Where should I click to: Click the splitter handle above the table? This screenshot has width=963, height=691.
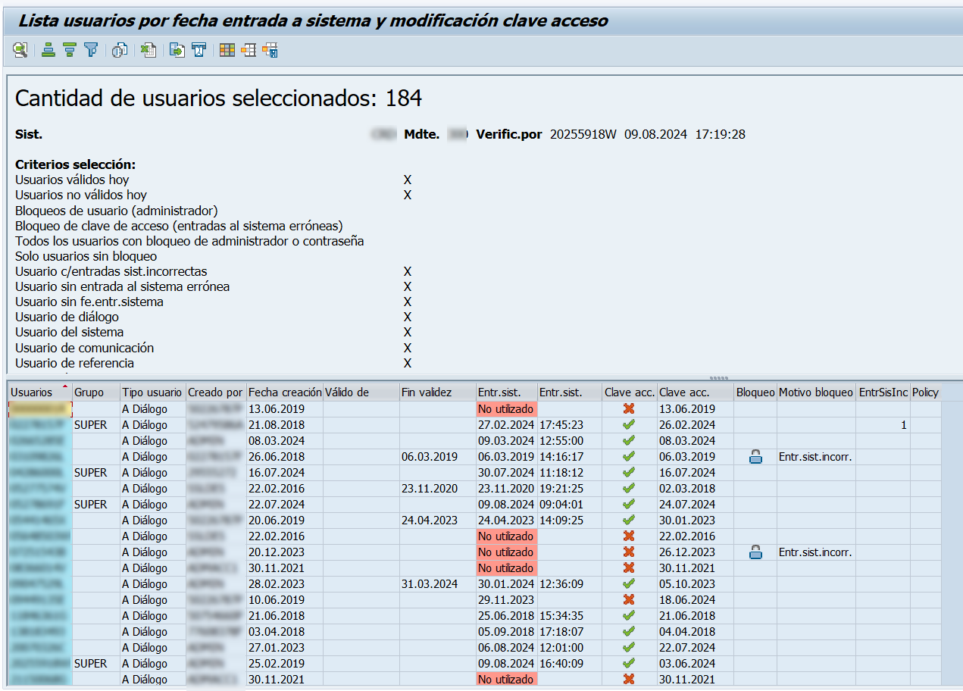point(718,377)
